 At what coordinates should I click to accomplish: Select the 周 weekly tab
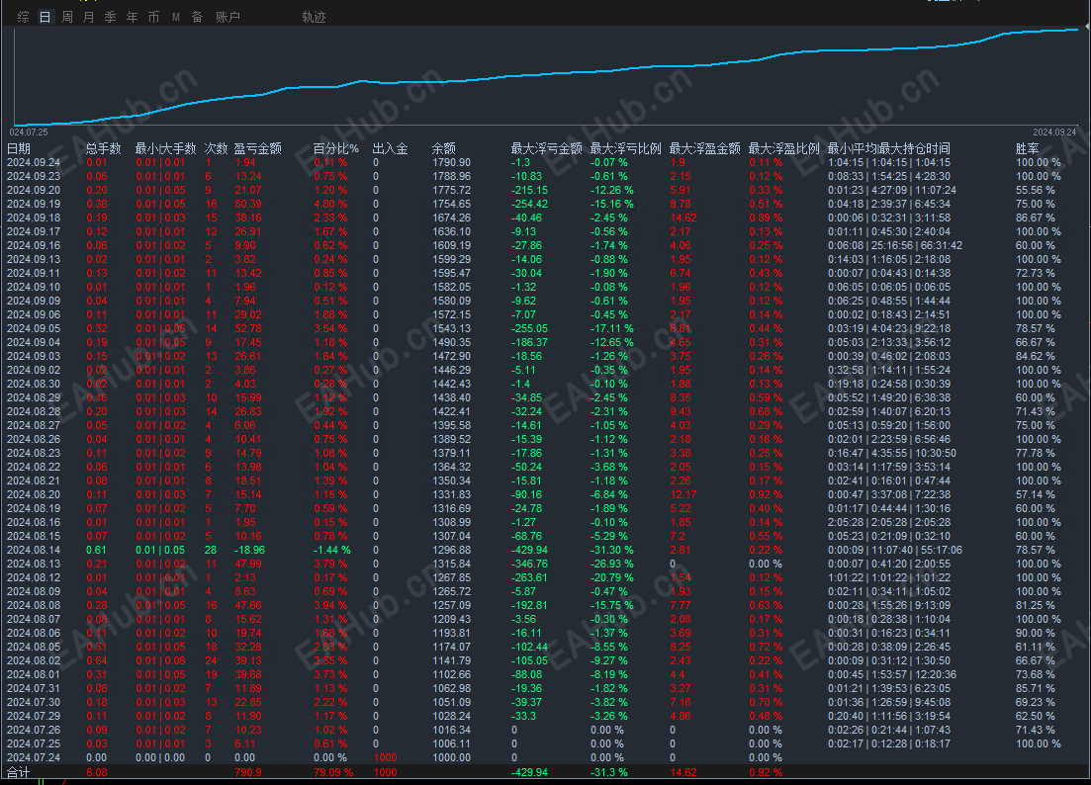[67, 17]
